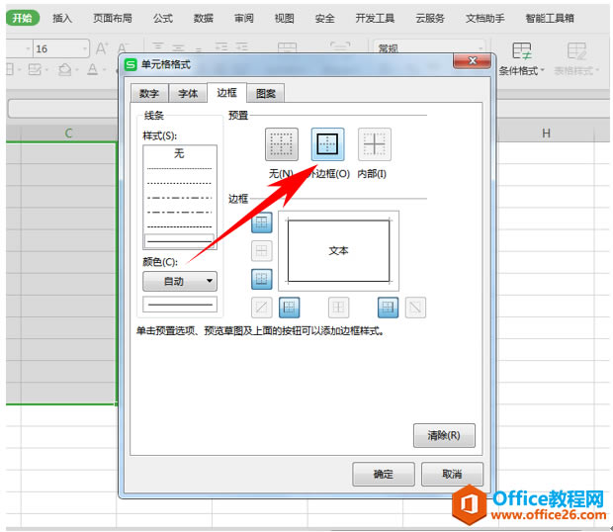
Task: Toggle the top border button
Action: pos(262,222)
